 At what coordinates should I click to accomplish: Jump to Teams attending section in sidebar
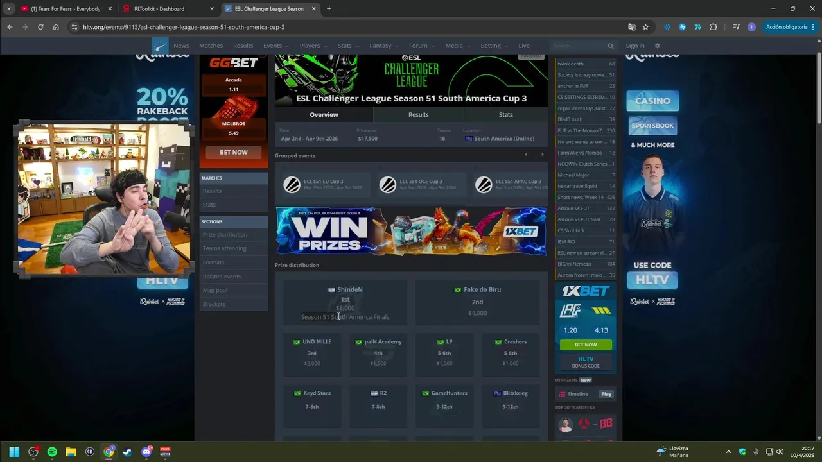224,248
